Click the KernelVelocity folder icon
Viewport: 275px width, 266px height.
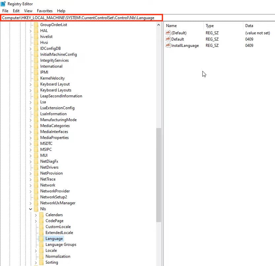click(36, 78)
